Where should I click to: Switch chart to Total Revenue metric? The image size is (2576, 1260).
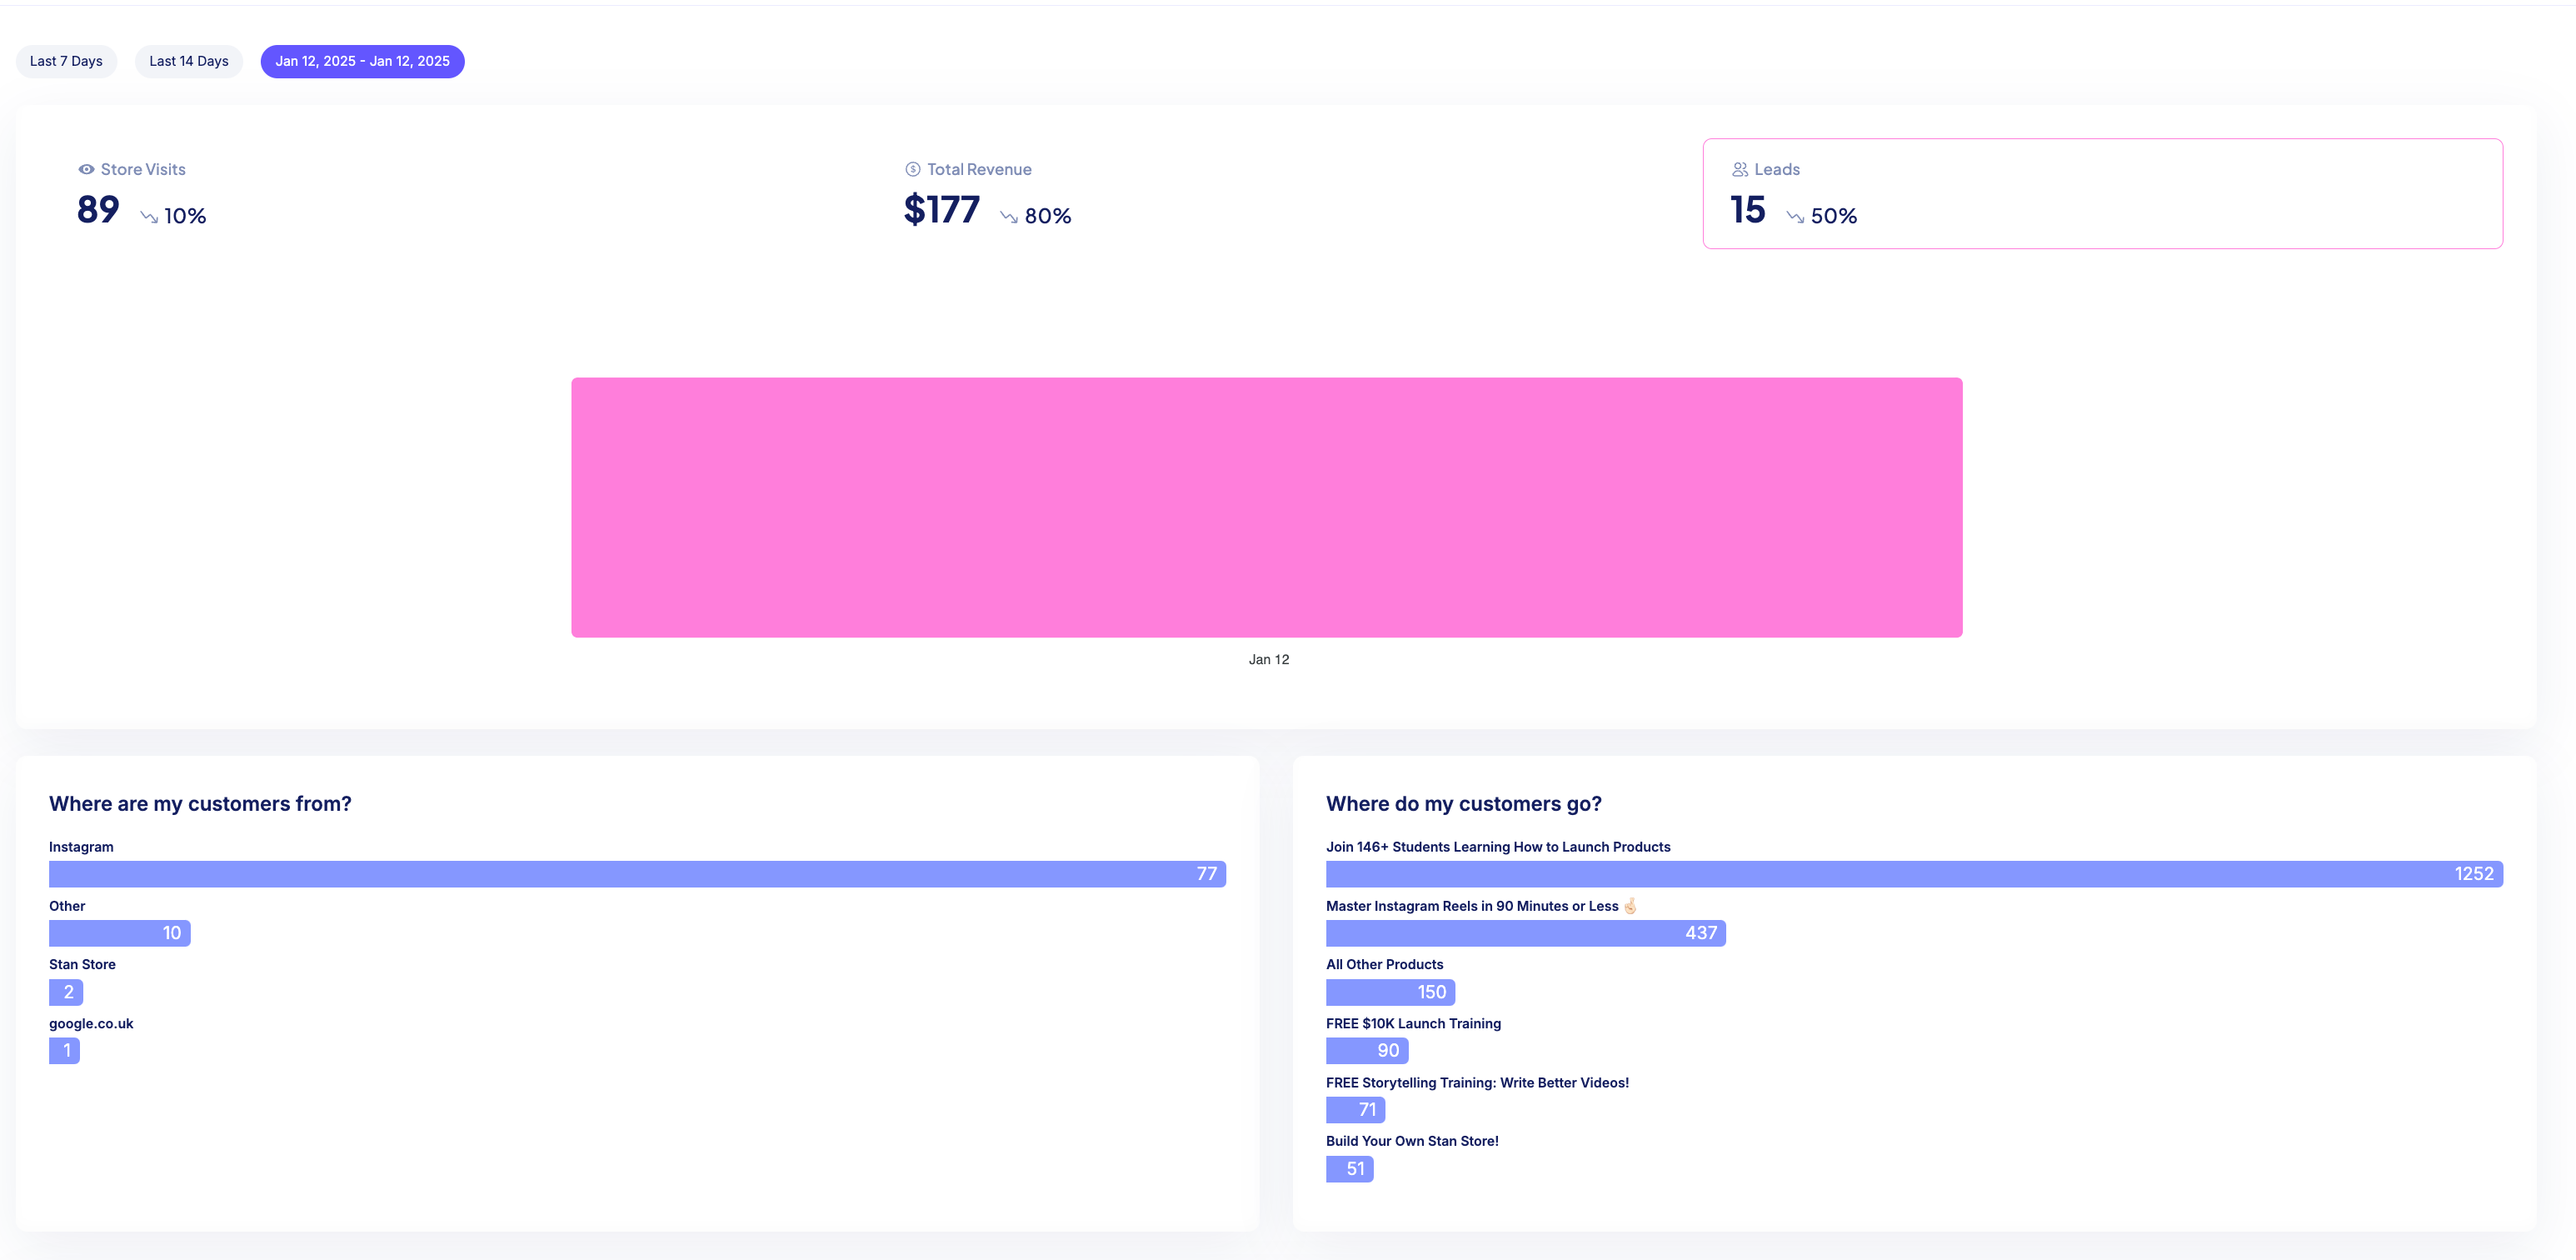pyautogui.click(x=986, y=194)
